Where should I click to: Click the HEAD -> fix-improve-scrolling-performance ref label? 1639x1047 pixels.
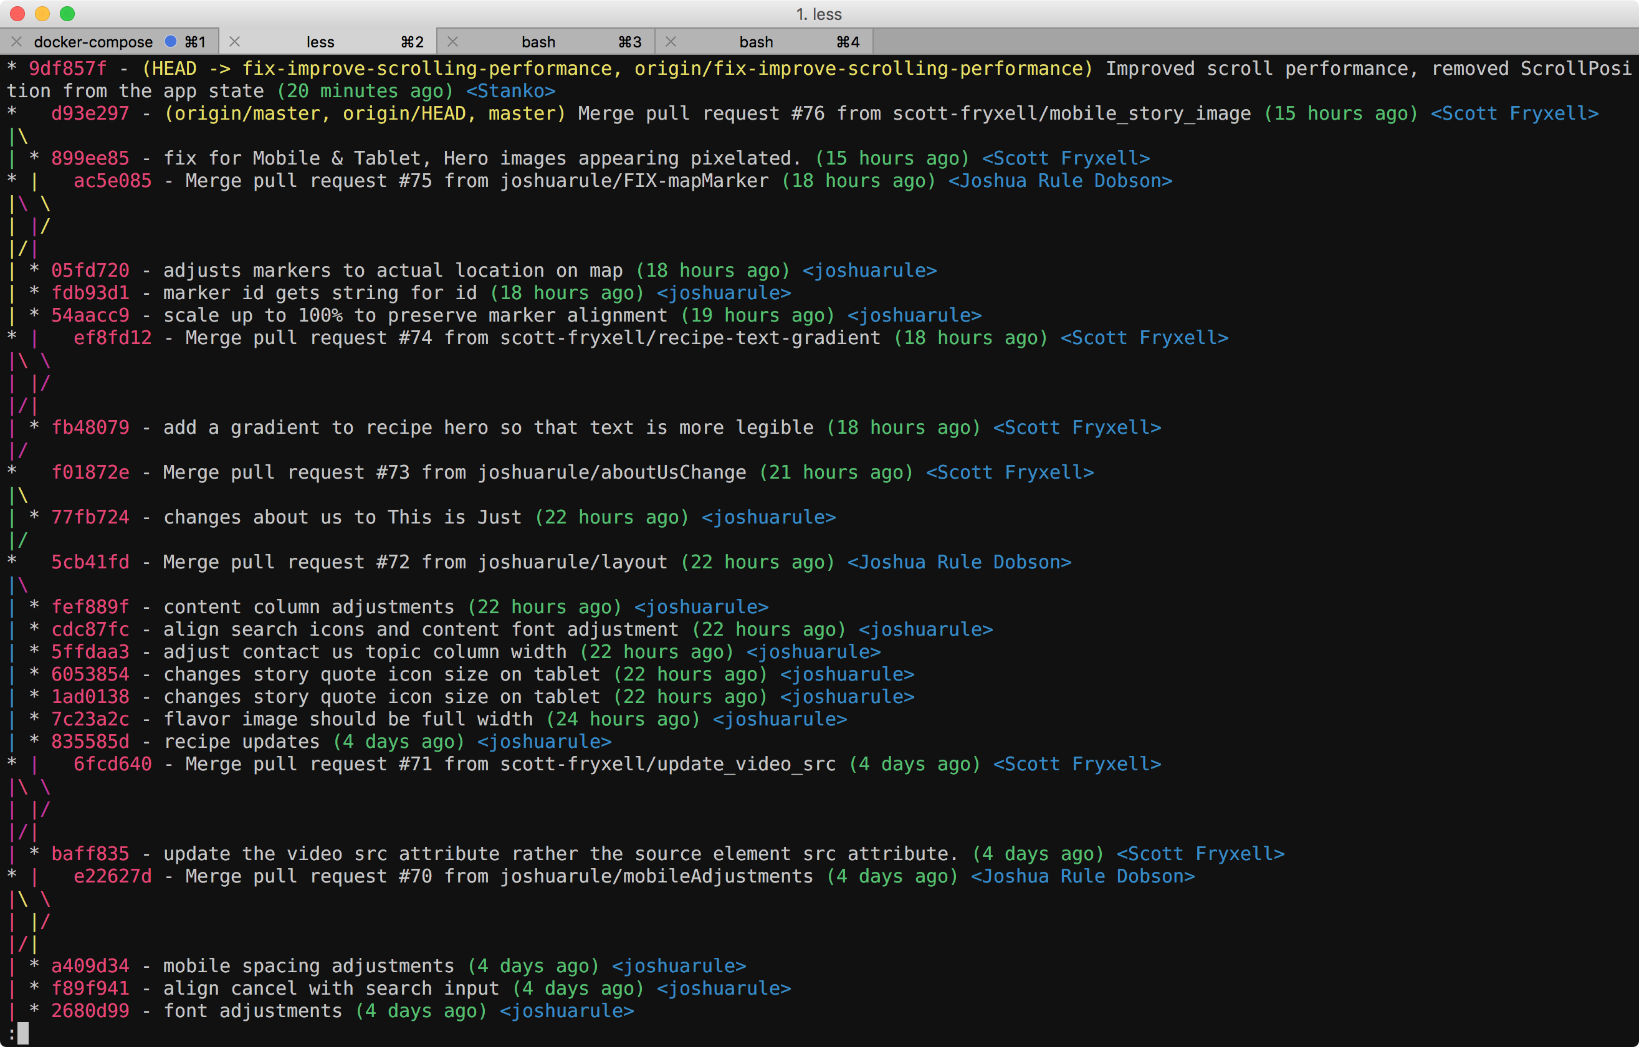click(x=381, y=69)
